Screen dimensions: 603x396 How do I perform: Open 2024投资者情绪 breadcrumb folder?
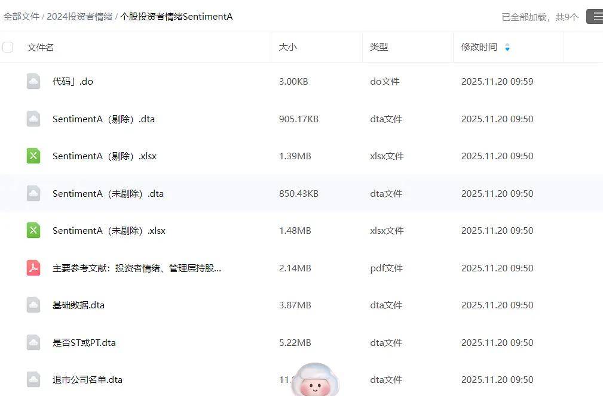point(79,17)
